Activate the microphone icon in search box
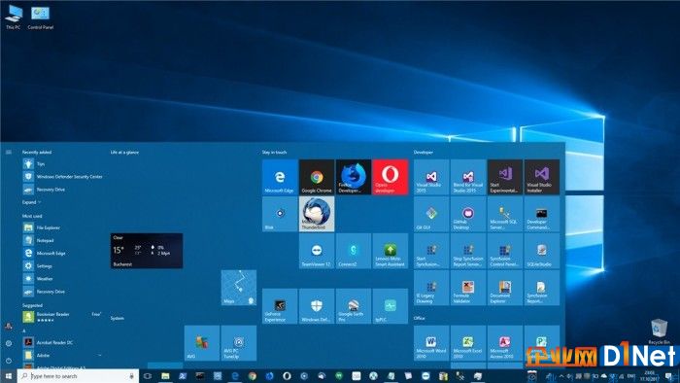 (132, 376)
